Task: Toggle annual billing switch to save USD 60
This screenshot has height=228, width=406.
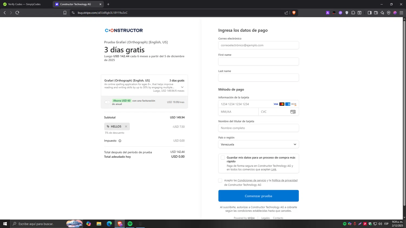Action: 107,102
